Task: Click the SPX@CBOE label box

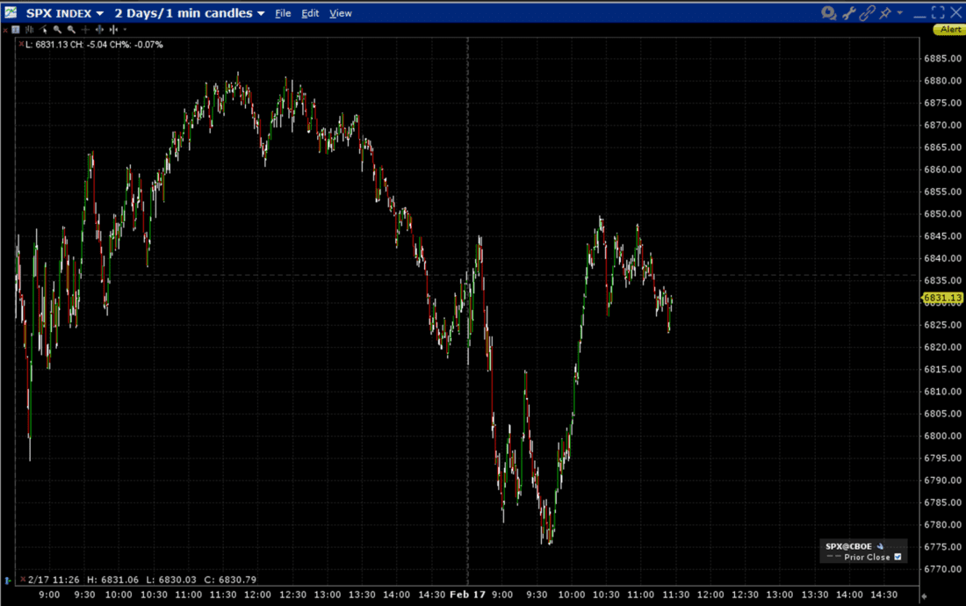Action: (848, 545)
